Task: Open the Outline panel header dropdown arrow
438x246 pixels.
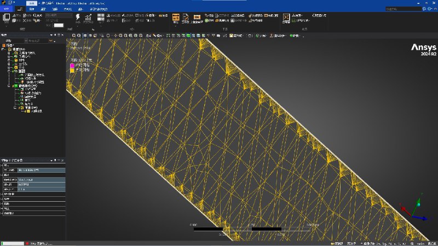Action: pos(51,35)
